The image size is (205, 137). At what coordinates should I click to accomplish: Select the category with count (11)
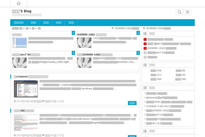point(156,75)
